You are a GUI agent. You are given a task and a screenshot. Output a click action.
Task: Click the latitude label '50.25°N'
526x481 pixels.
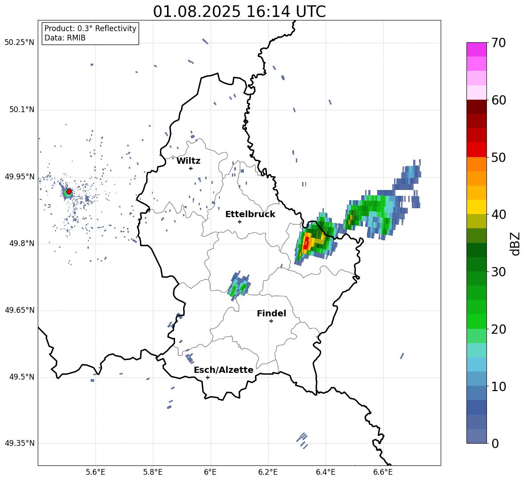coord(20,43)
